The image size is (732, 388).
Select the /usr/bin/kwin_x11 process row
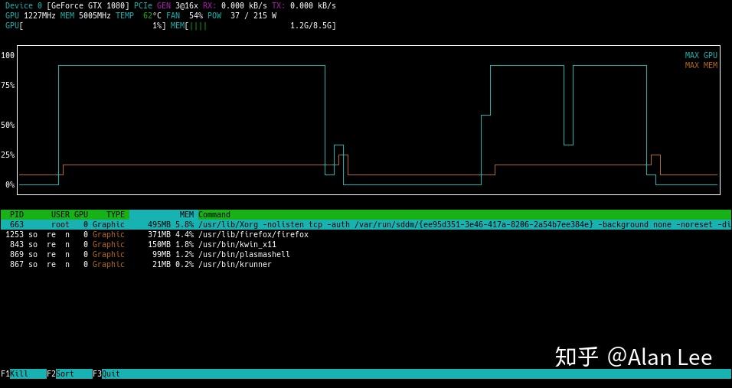(366, 244)
